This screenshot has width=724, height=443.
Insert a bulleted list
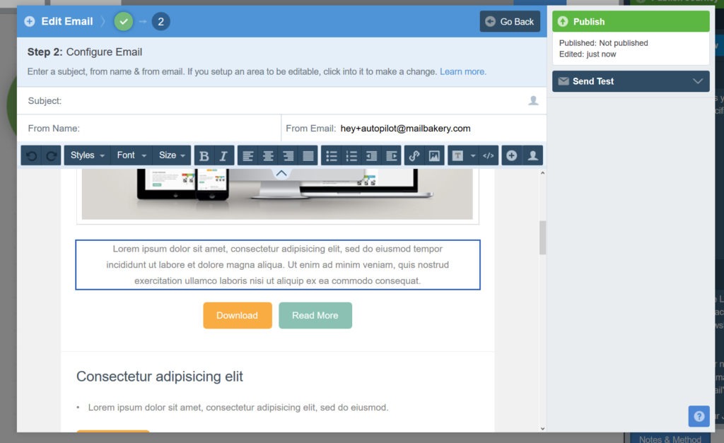click(x=330, y=155)
